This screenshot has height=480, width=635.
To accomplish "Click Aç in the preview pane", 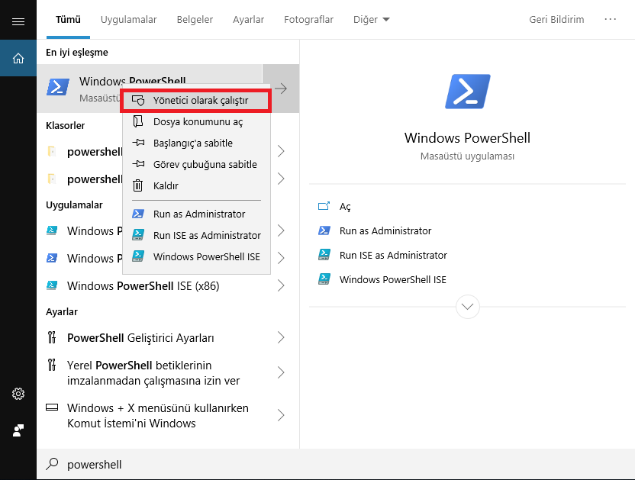I will click(x=345, y=206).
